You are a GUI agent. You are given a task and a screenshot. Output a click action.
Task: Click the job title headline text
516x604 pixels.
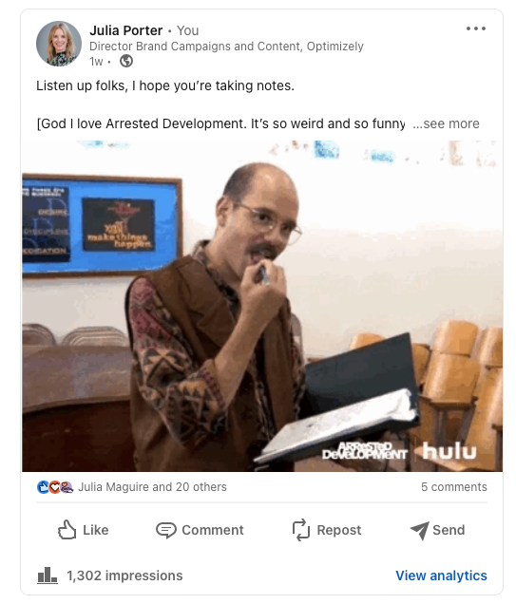coord(226,47)
